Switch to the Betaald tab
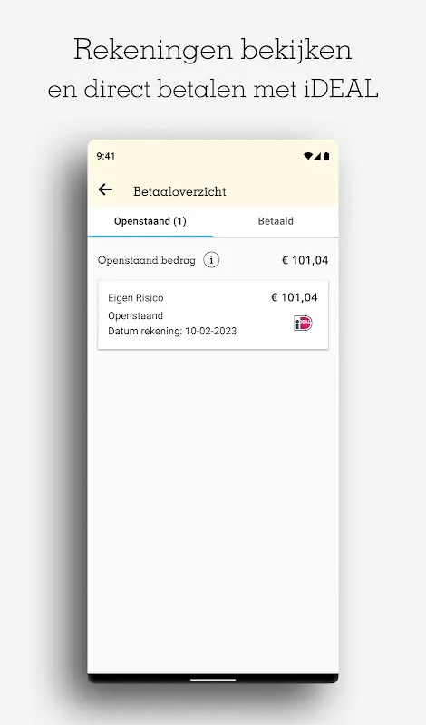Viewport: 426px width, 725px height. [276, 221]
